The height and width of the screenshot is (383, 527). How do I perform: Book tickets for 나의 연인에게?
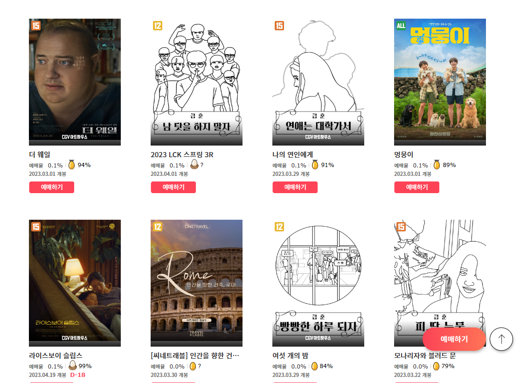[295, 187]
